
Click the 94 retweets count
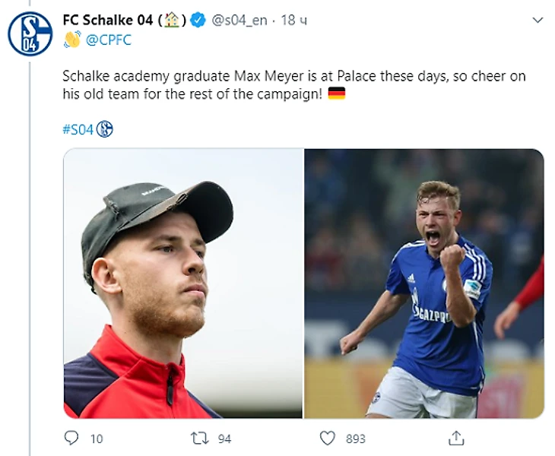tap(224, 439)
